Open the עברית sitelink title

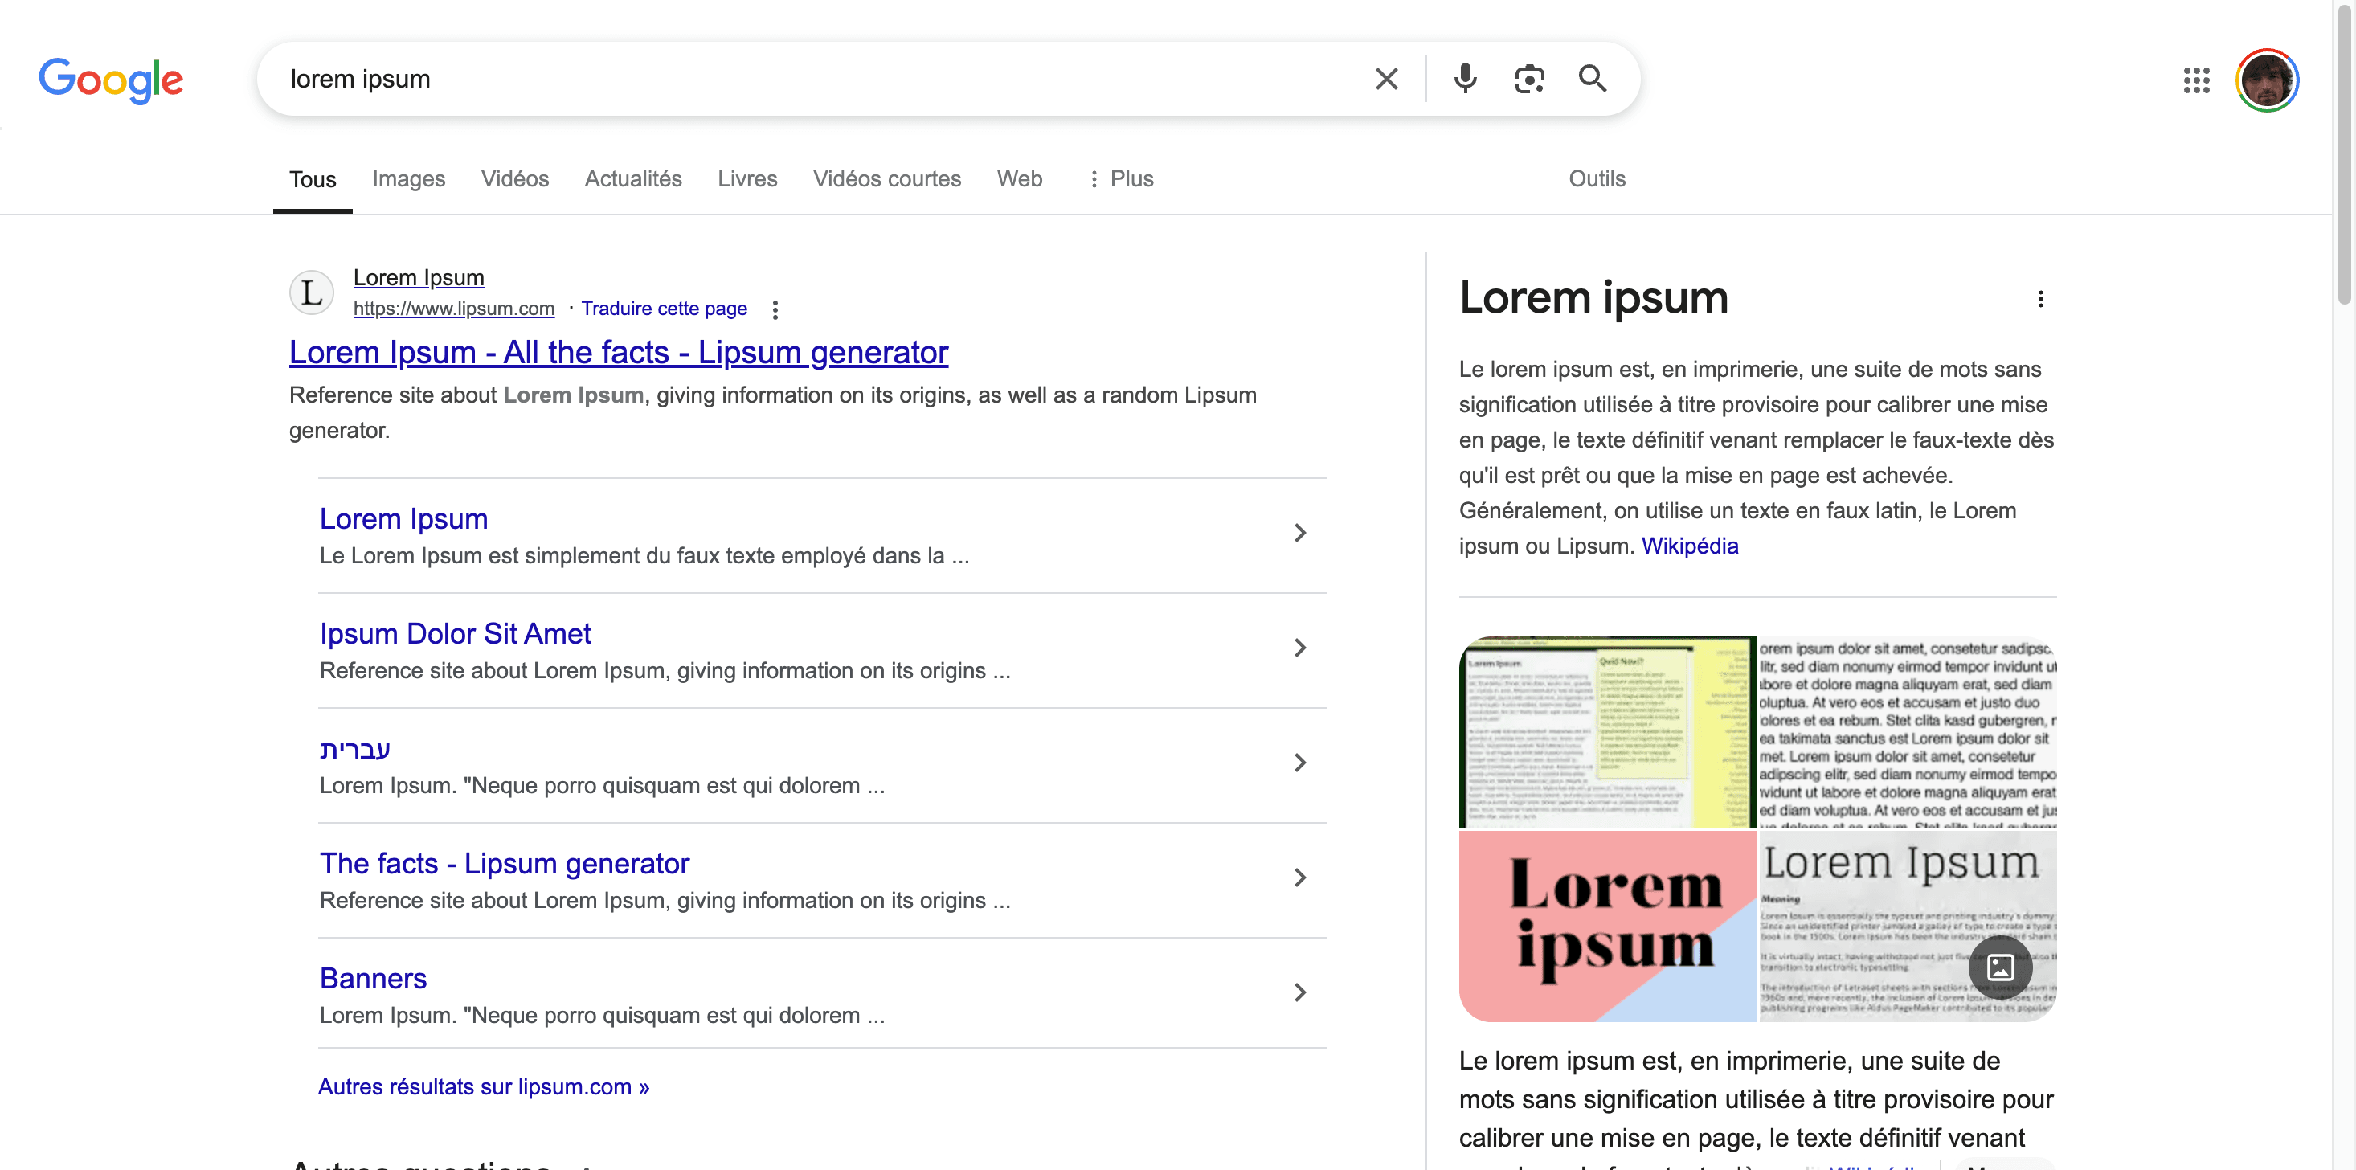tap(355, 749)
